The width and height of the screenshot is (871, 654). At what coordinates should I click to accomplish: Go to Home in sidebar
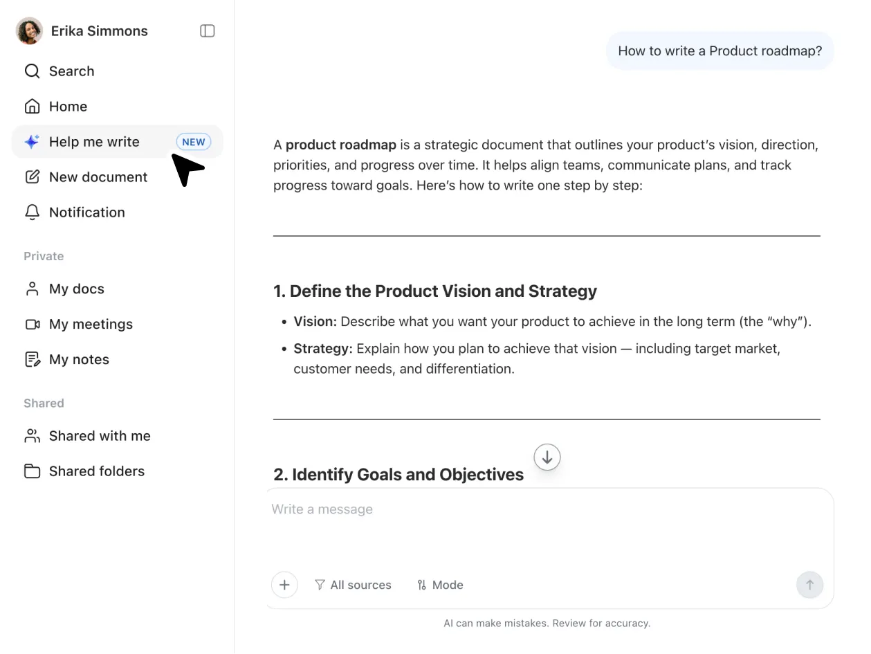68,107
